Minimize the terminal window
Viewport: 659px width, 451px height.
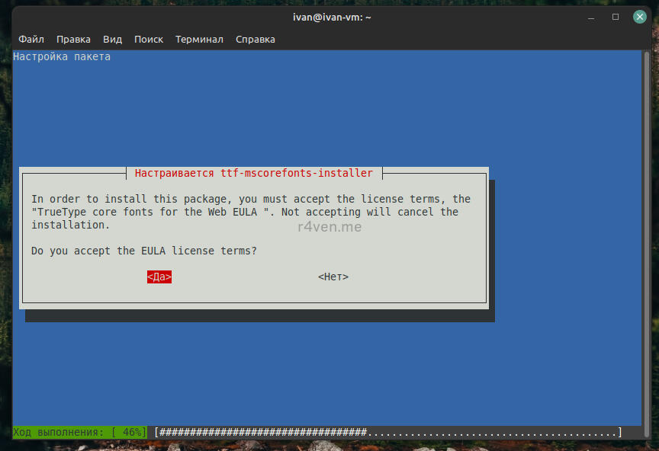[595, 17]
